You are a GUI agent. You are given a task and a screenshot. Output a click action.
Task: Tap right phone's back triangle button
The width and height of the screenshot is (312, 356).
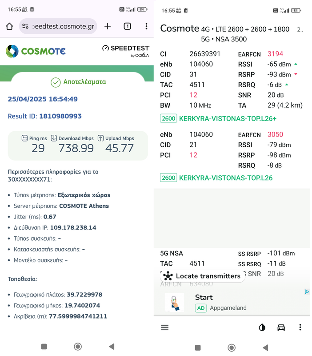coord(265,348)
